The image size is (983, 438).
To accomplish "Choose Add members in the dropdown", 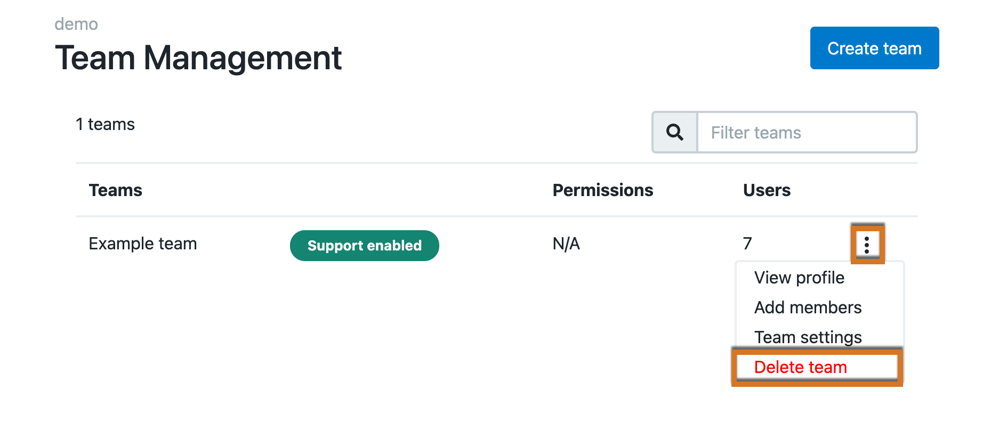I will click(x=808, y=307).
